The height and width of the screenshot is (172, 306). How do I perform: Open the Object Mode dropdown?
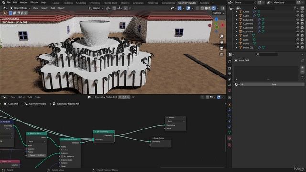20,8
